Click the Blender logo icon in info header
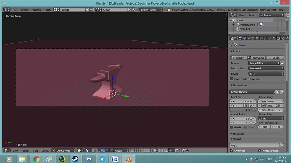This screenshot has height=163, width=291. pyautogui.click(x=169, y=10)
